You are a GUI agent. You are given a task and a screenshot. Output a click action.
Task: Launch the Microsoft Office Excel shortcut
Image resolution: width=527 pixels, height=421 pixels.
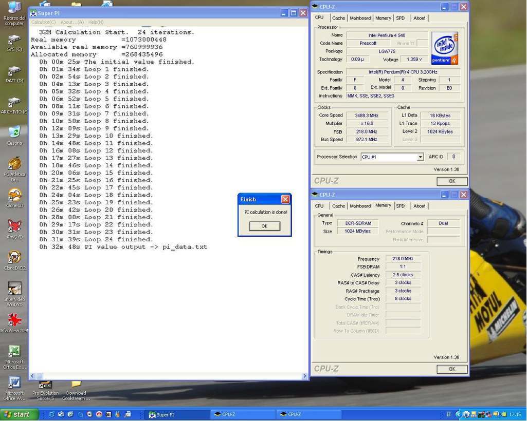[x=14, y=352]
